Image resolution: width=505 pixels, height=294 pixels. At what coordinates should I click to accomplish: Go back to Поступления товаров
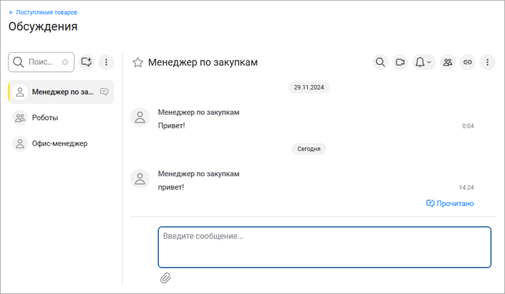(x=43, y=12)
